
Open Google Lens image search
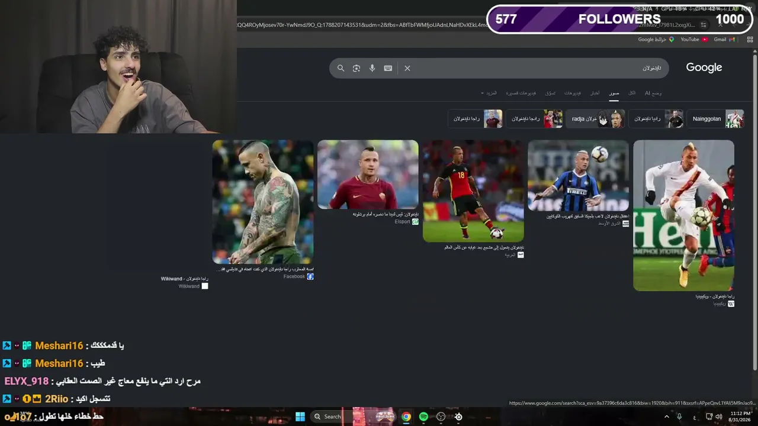tap(356, 68)
